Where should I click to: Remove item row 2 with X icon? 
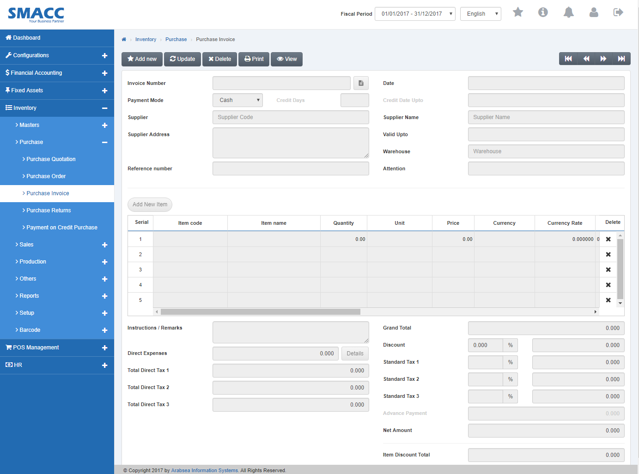(608, 254)
